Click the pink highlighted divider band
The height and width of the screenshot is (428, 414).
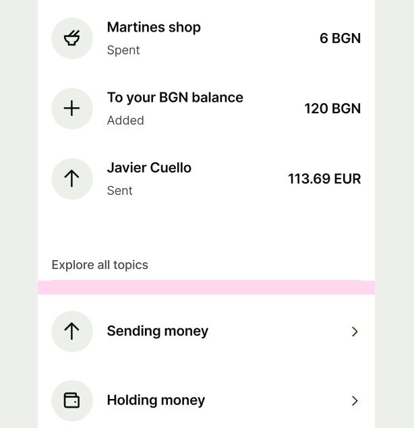pos(206,288)
